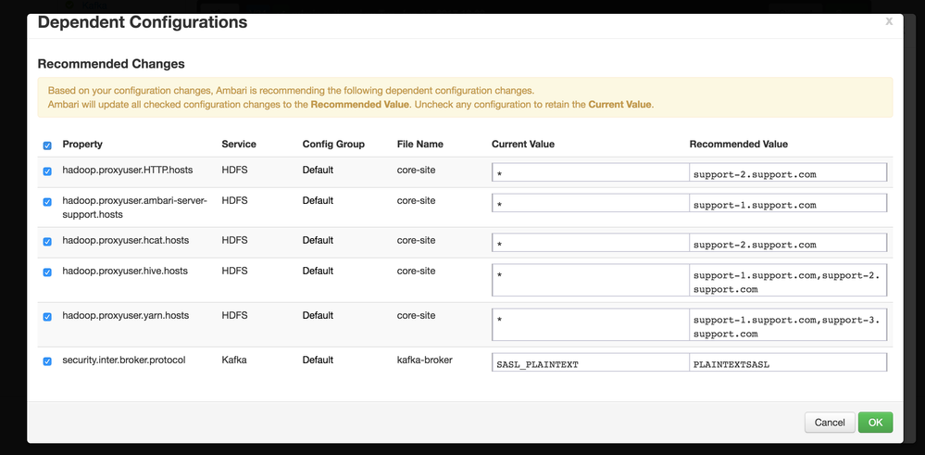Uncheck hadoop.proxyuser.ambari-server-support.hosts checkbox

(x=47, y=202)
